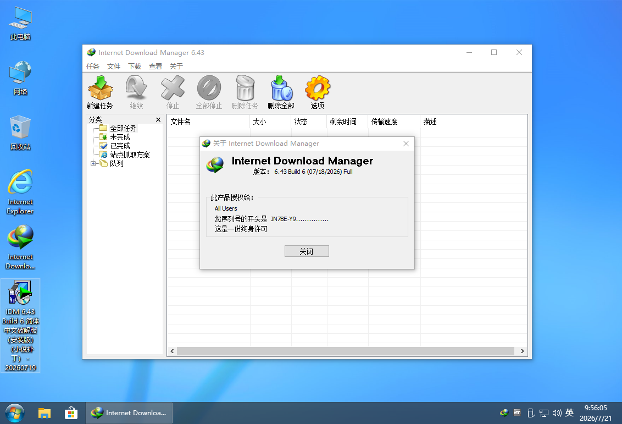The image size is (622, 424).
Task: Open the 查看 menu
Action: pyautogui.click(x=155, y=67)
